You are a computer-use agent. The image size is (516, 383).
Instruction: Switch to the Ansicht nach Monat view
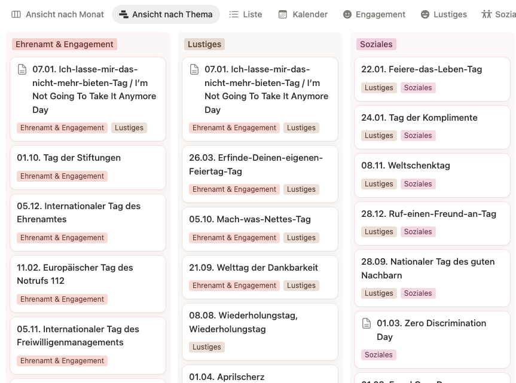65,14
